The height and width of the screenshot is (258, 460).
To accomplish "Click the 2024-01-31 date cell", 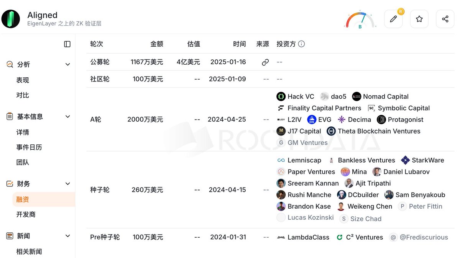I will pyautogui.click(x=228, y=237).
